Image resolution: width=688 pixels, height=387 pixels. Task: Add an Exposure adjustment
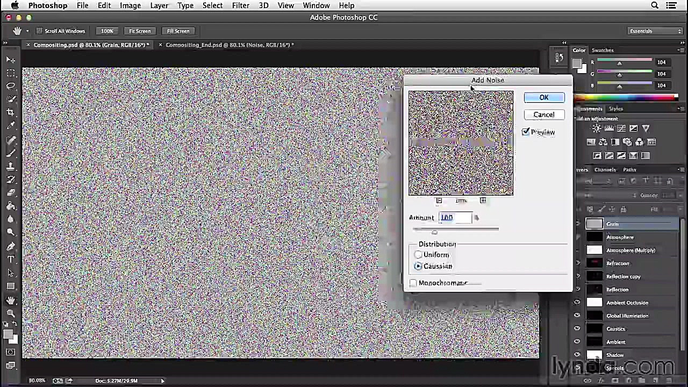click(x=634, y=128)
